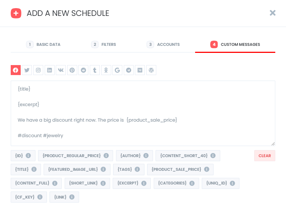Show info for the {ID} tag
286x210 pixels.
click(28, 156)
